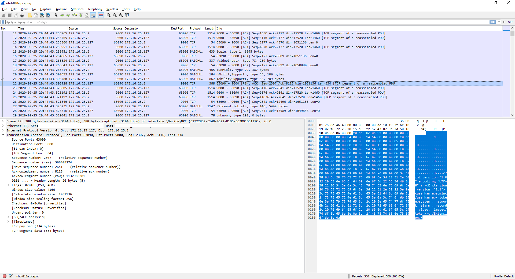The image size is (515, 279).
Task: Expand the Flags 0x018 (PSH, ACK) node
Action: pos(8,185)
